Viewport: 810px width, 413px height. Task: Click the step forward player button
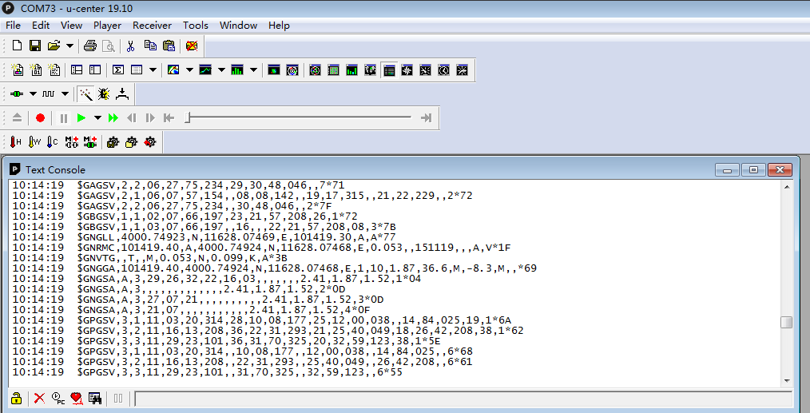tap(150, 118)
